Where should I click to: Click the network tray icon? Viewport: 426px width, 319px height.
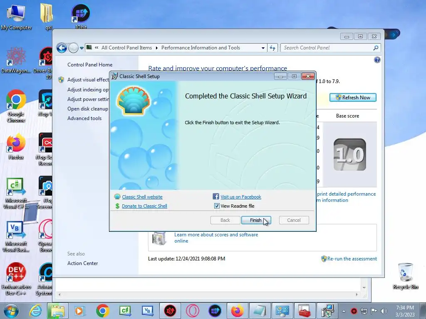(364, 311)
